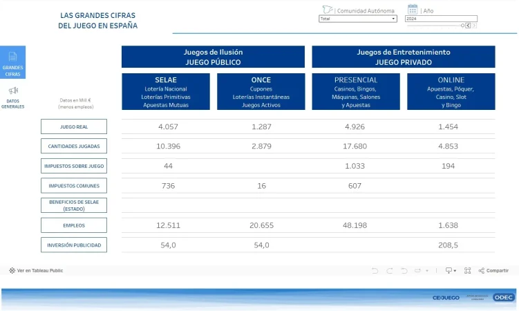Switch to Datos Generales sidebar tab

[12, 97]
